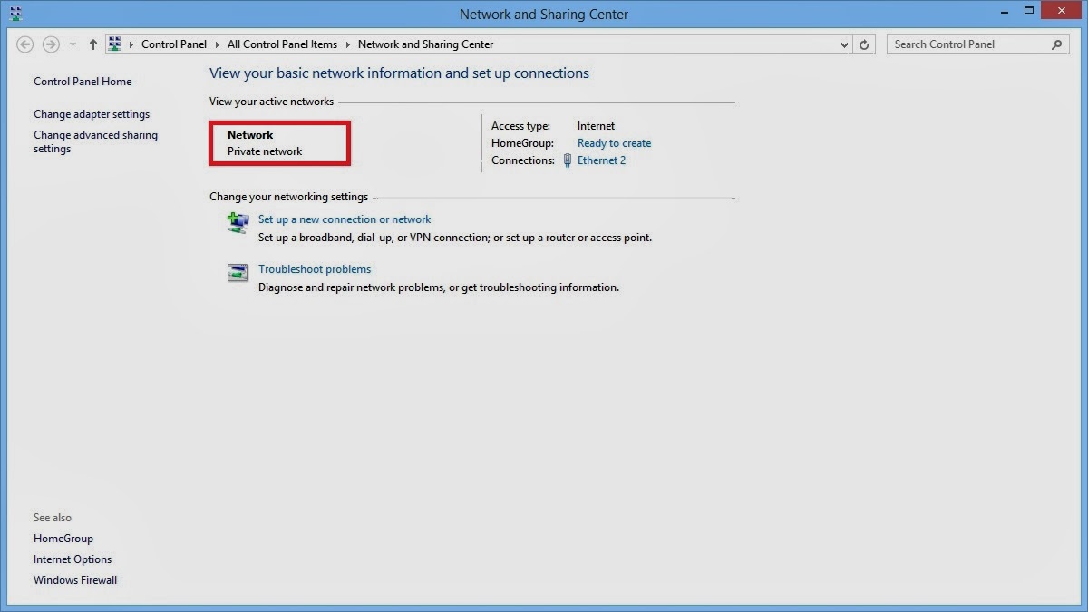Screen dimensions: 1088x612
Task: Open Change advanced sharing settings
Action: pyautogui.click(x=95, y=141)
